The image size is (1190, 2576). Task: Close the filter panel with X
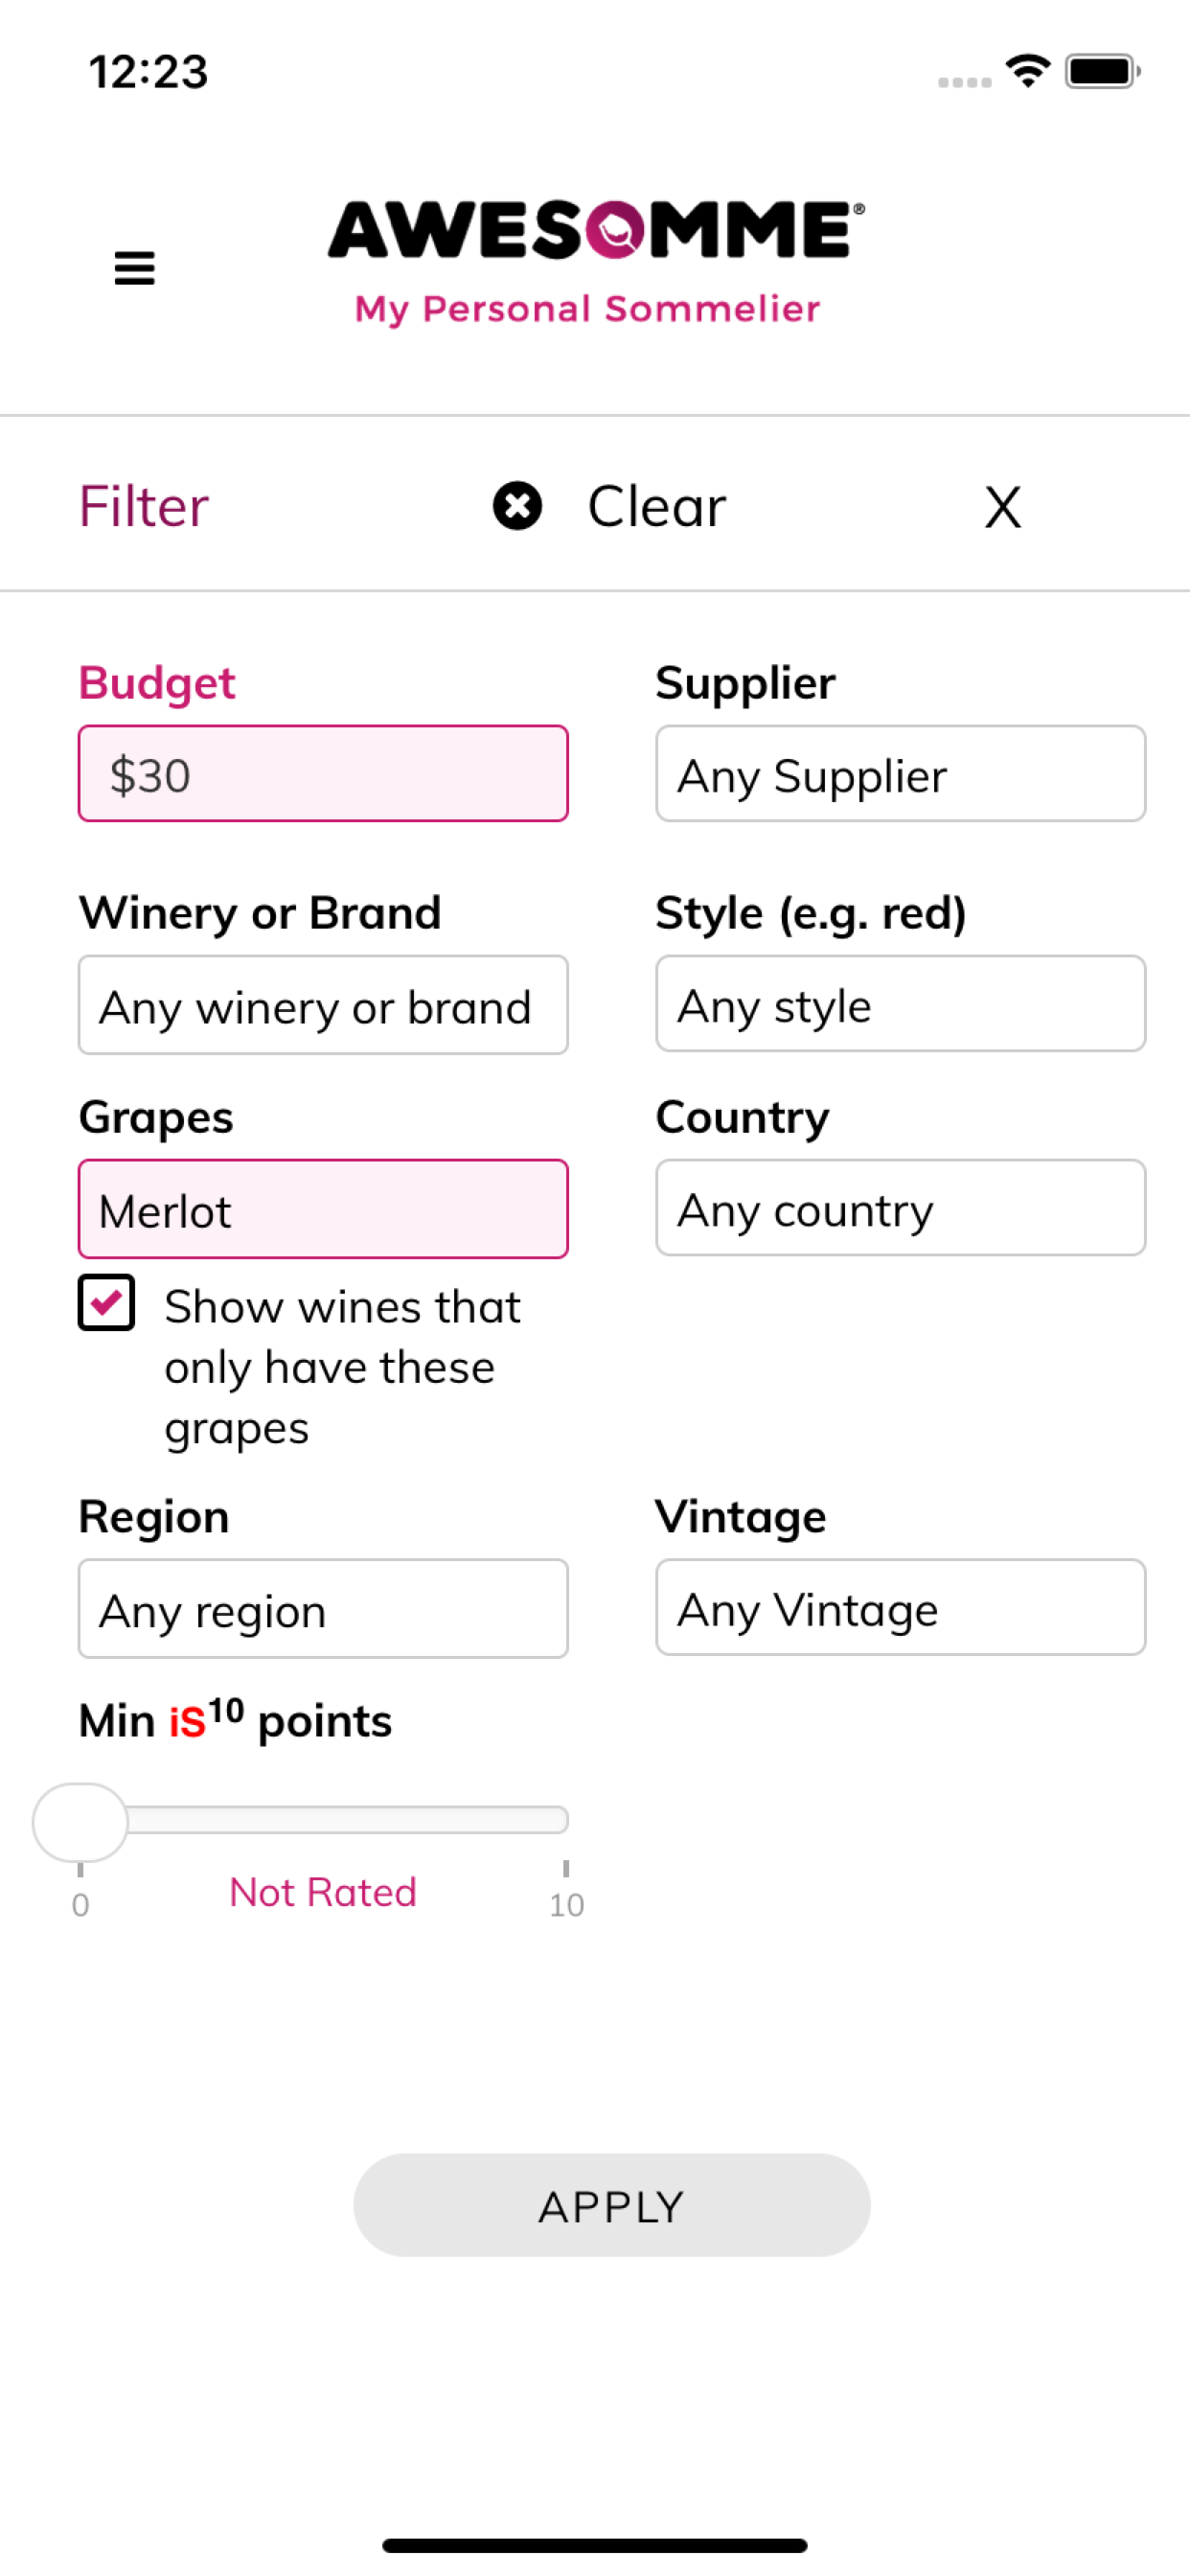coord(1002,507)
